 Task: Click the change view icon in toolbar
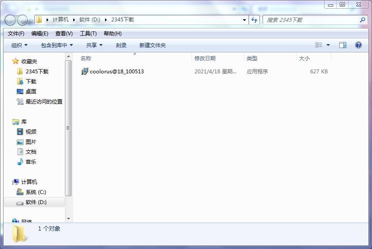point(318,45)
